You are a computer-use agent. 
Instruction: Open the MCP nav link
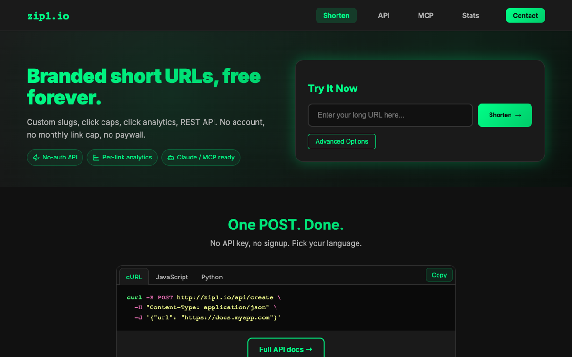tap(426, 15)
